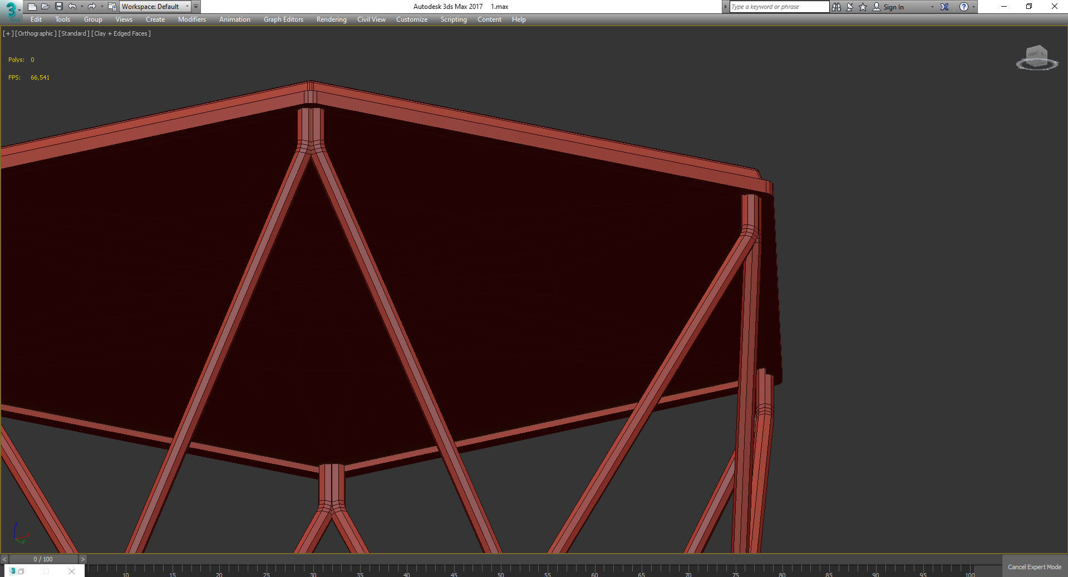Viewport: 1068px width, 577px height.
Task: Open Help dropdown arrow
Action: click(x=973, y=7)
